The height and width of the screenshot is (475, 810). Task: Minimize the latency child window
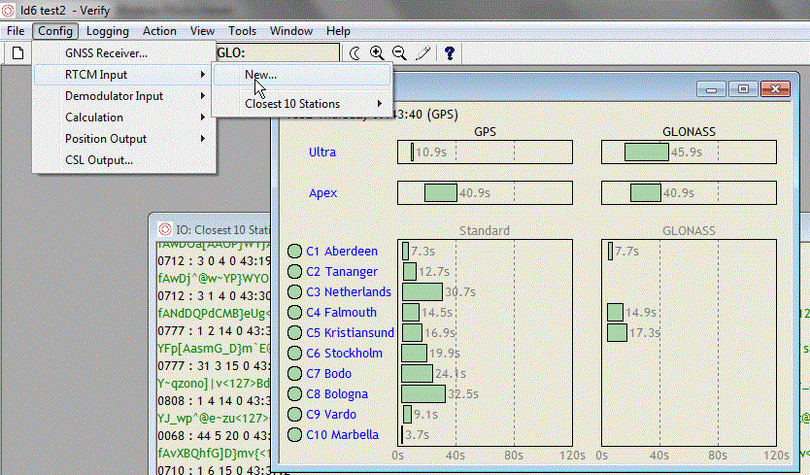[x=711, y=89]
